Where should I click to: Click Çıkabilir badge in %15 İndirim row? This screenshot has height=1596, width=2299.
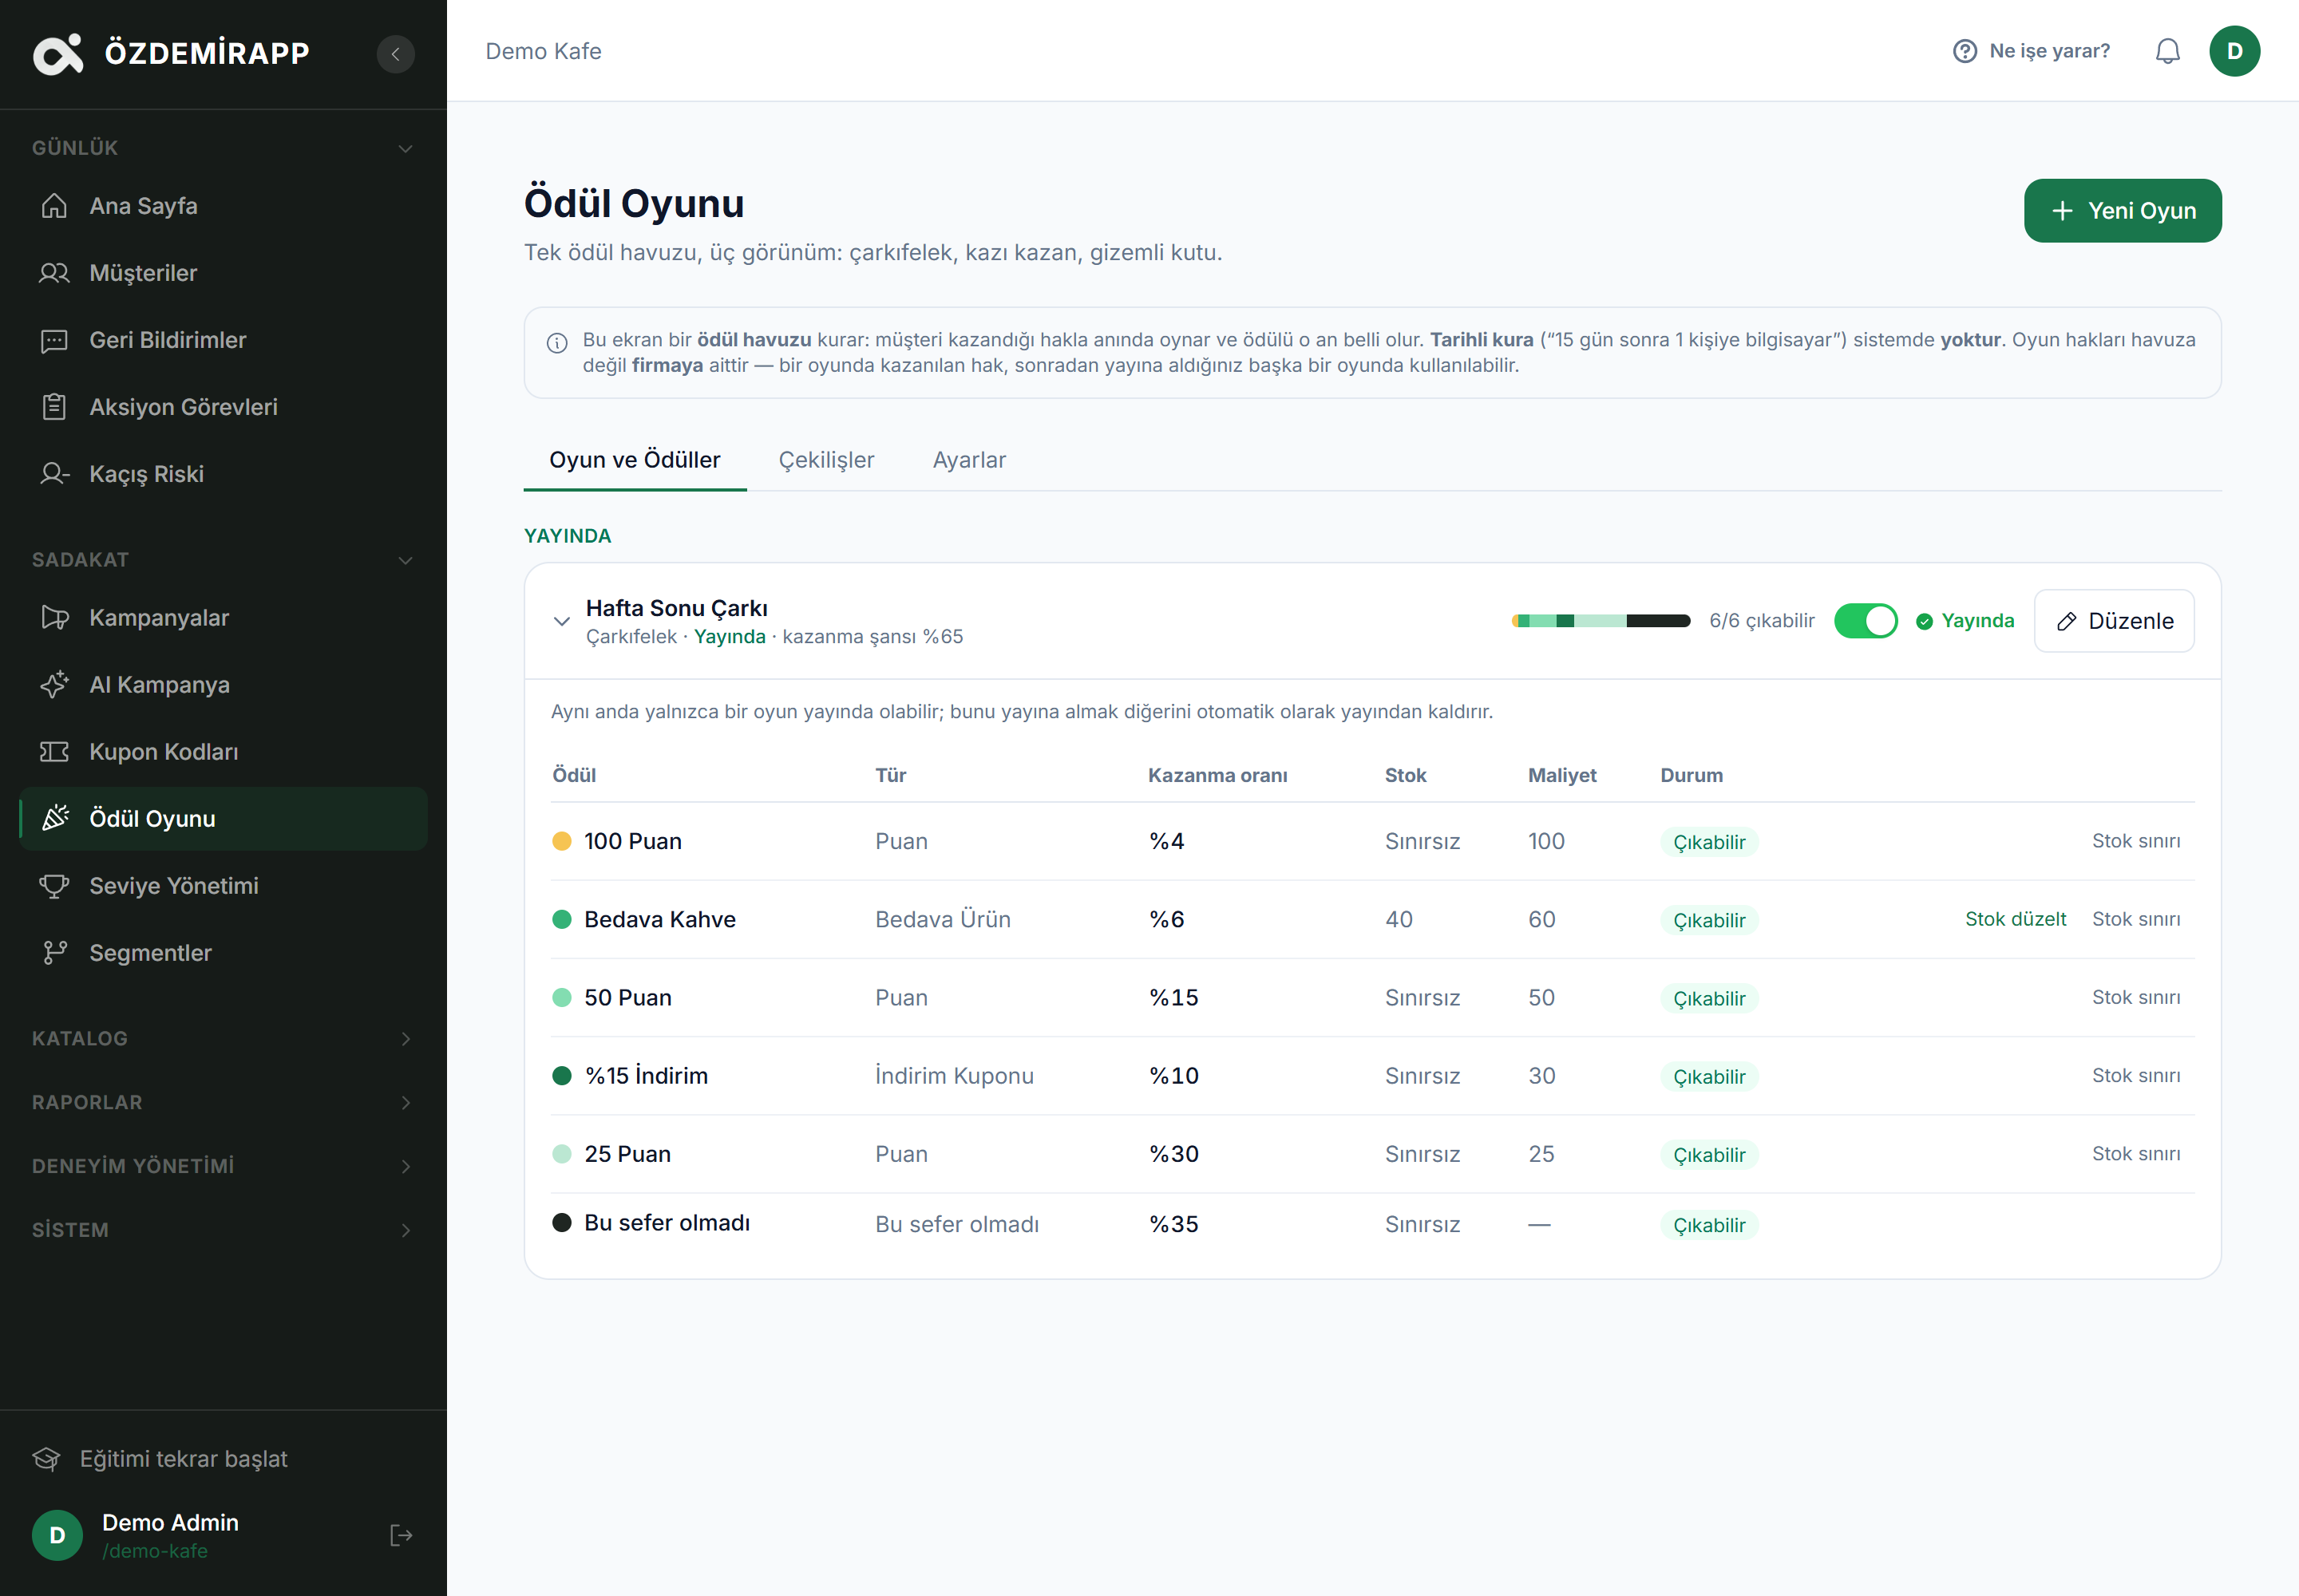pyautogui.click(x=1709, y=1077)
